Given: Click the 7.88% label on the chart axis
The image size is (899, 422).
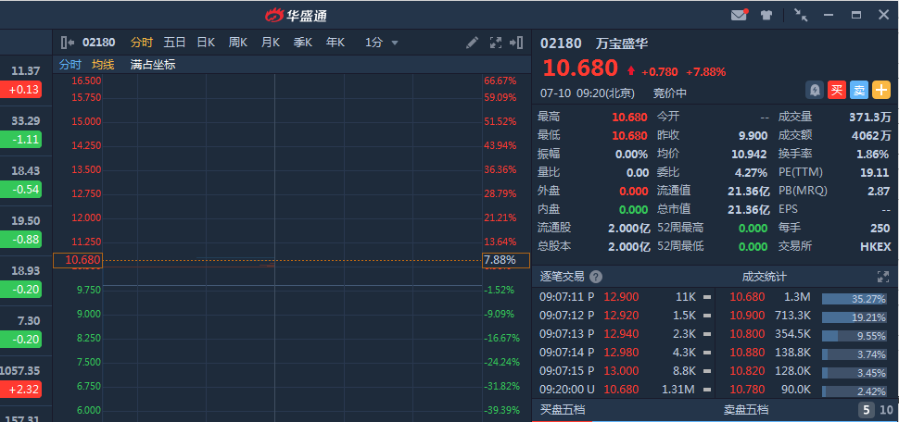Looking at the screenshot, I should point(506,260).
